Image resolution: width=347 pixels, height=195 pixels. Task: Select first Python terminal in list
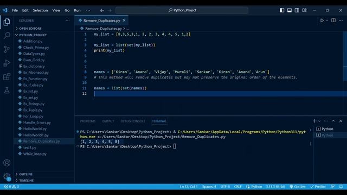(x=327, y=129)
